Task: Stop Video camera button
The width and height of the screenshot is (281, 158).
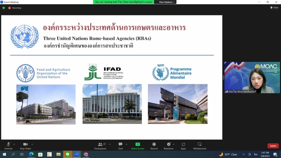Action: coord(25,146)
